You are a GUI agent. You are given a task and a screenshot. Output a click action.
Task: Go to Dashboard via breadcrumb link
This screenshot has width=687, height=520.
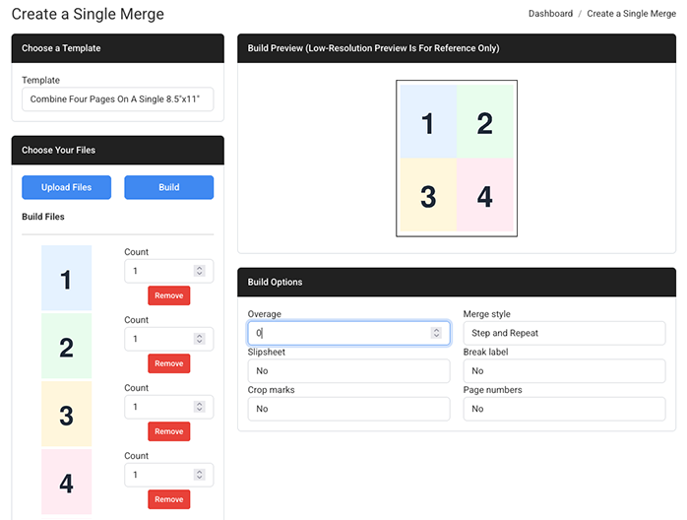point(550,14)
